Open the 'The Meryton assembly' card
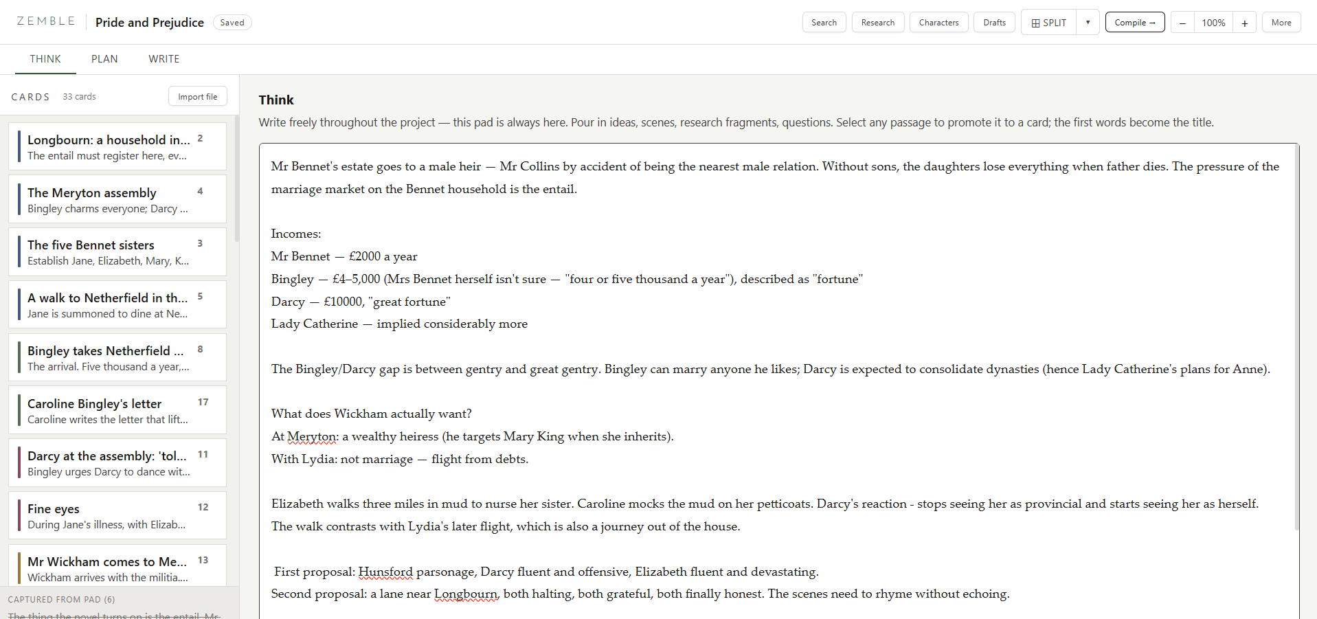 (117, 199)
